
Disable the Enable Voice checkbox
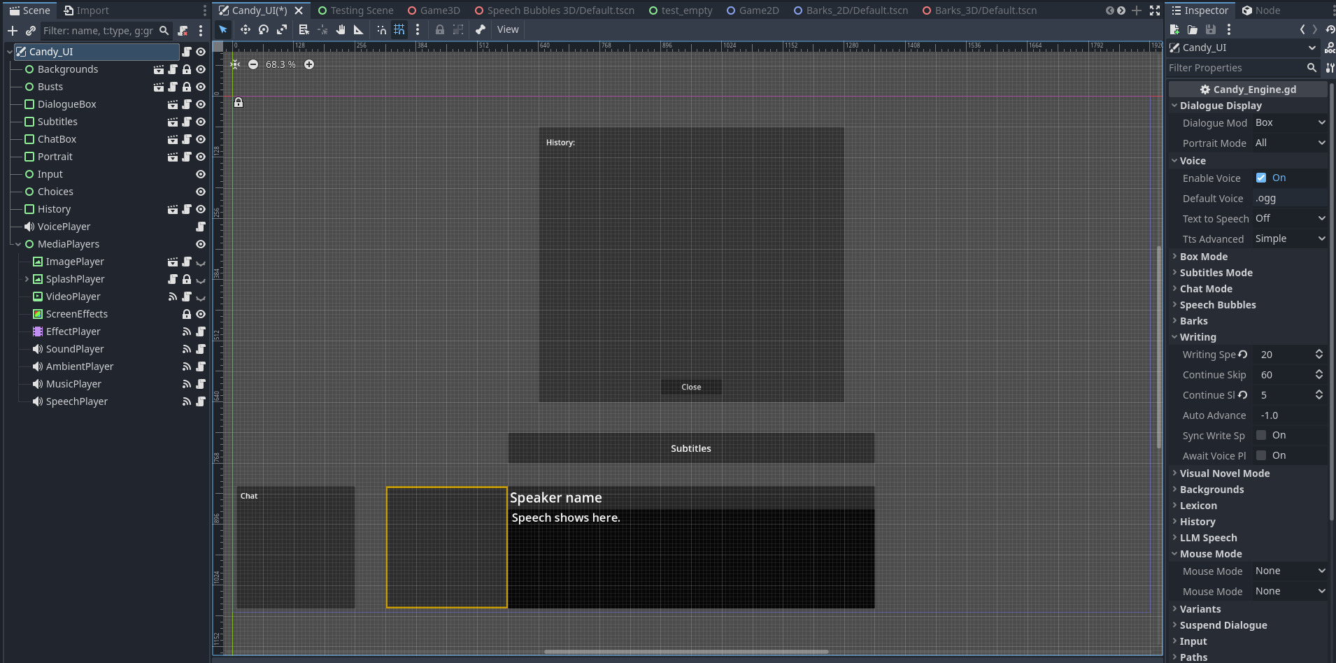1261,178
